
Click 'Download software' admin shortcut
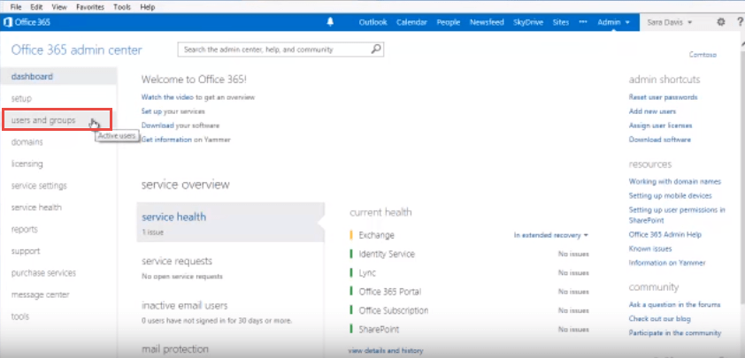pos(660,140)
